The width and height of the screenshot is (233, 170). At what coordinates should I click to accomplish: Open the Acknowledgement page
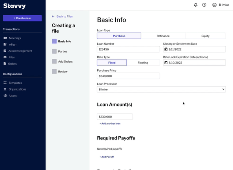tap(20, 51)
